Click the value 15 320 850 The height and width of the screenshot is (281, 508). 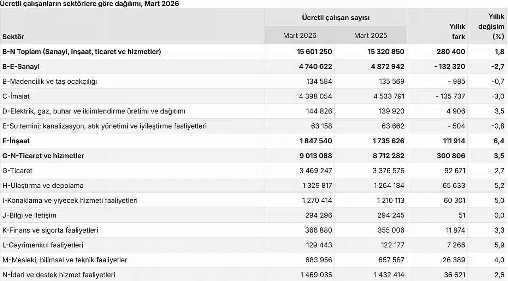(x=387, y=52)
